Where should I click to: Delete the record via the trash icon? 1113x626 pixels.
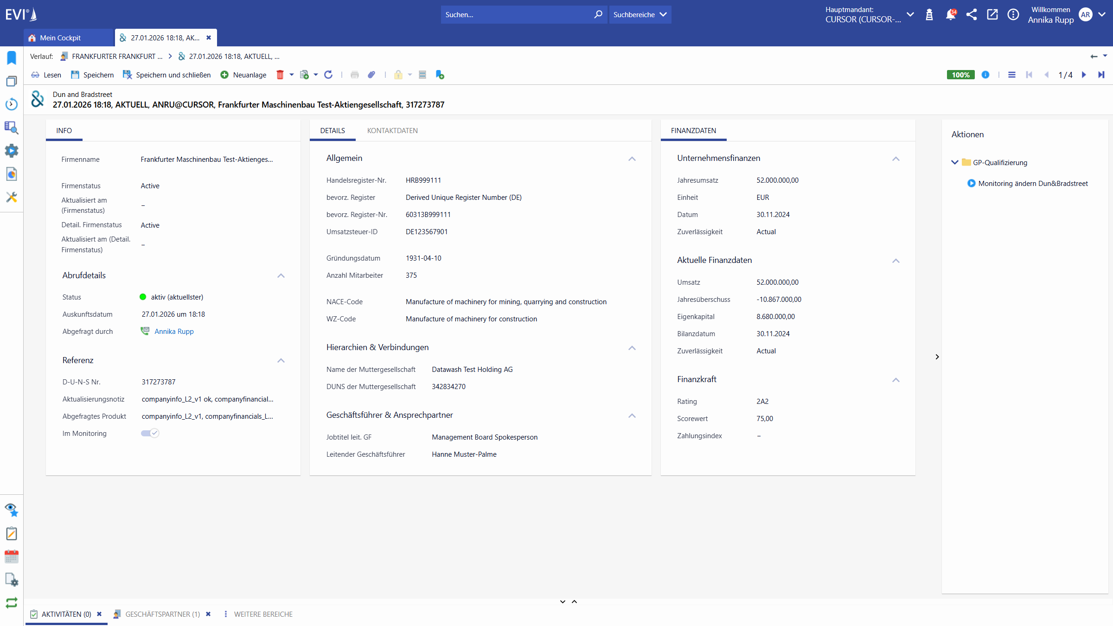[x=280, y=75]
